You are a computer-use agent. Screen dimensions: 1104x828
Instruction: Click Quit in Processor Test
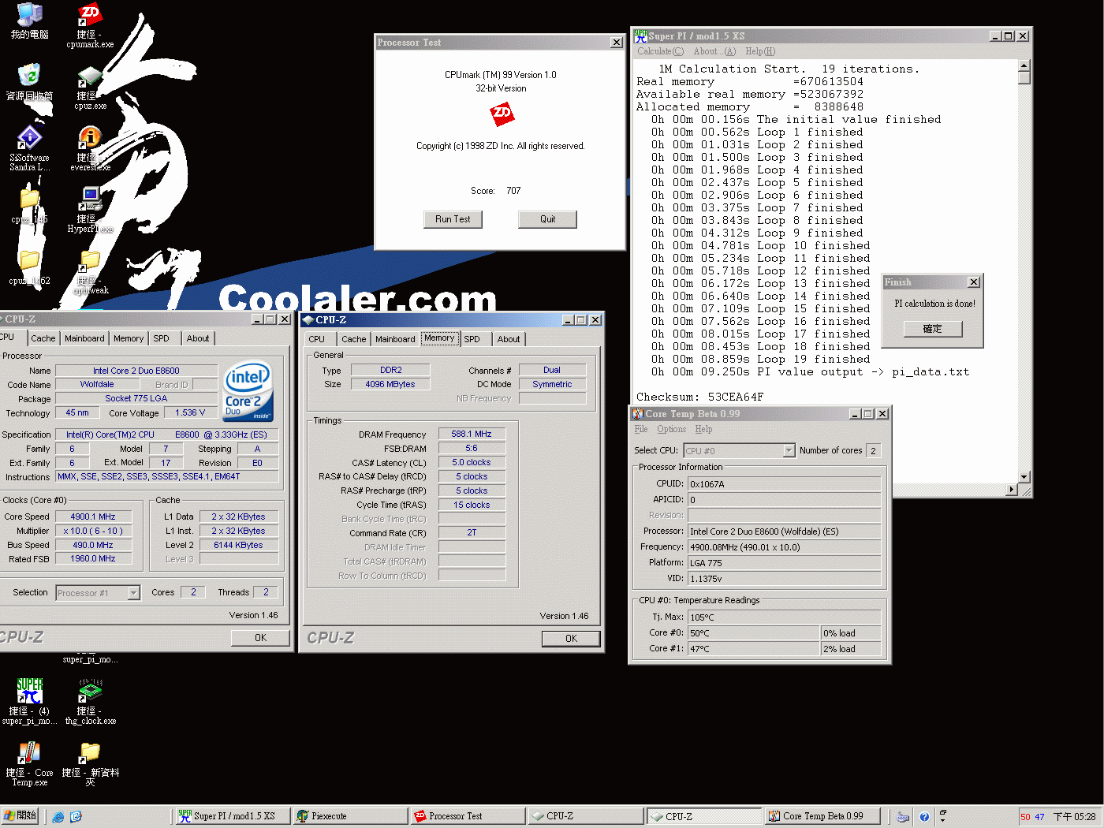[547, 219]
